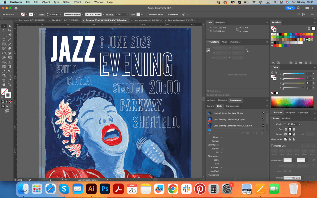Image resolution: width=317 pixels, height=198 pixels.
Task: Switch to the Pathfinder tab
Action: [235, 42]
